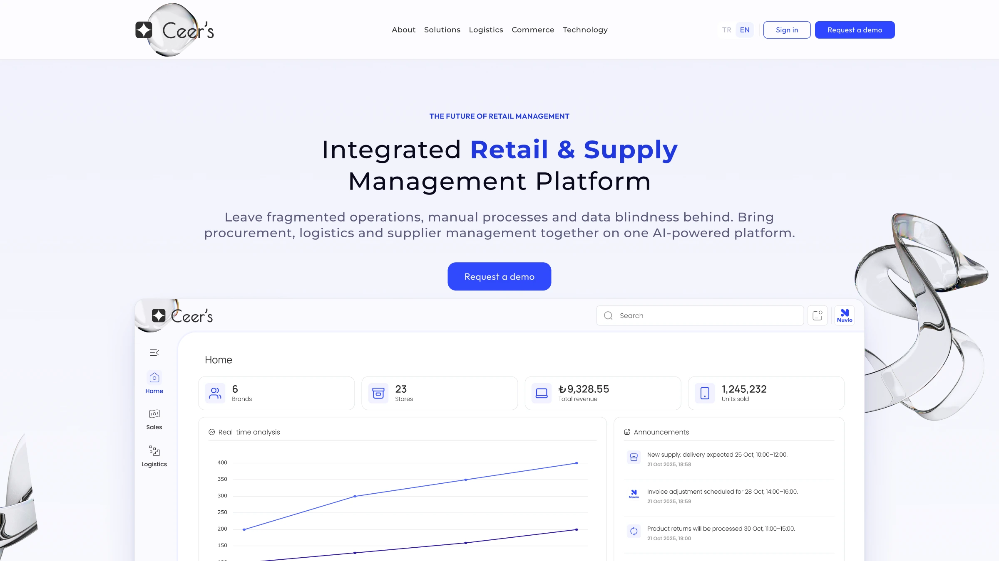Click the Nuvio icon in invoice announcement
This screenshot has height=561, width=999.
(x=634, y=494)
